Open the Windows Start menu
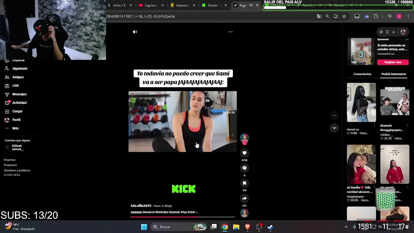Screen dimensions: 414x233 (144, 227)
